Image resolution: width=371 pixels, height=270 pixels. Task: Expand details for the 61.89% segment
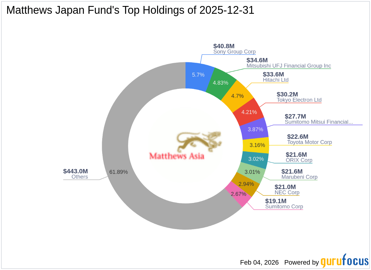coord(119,172)
